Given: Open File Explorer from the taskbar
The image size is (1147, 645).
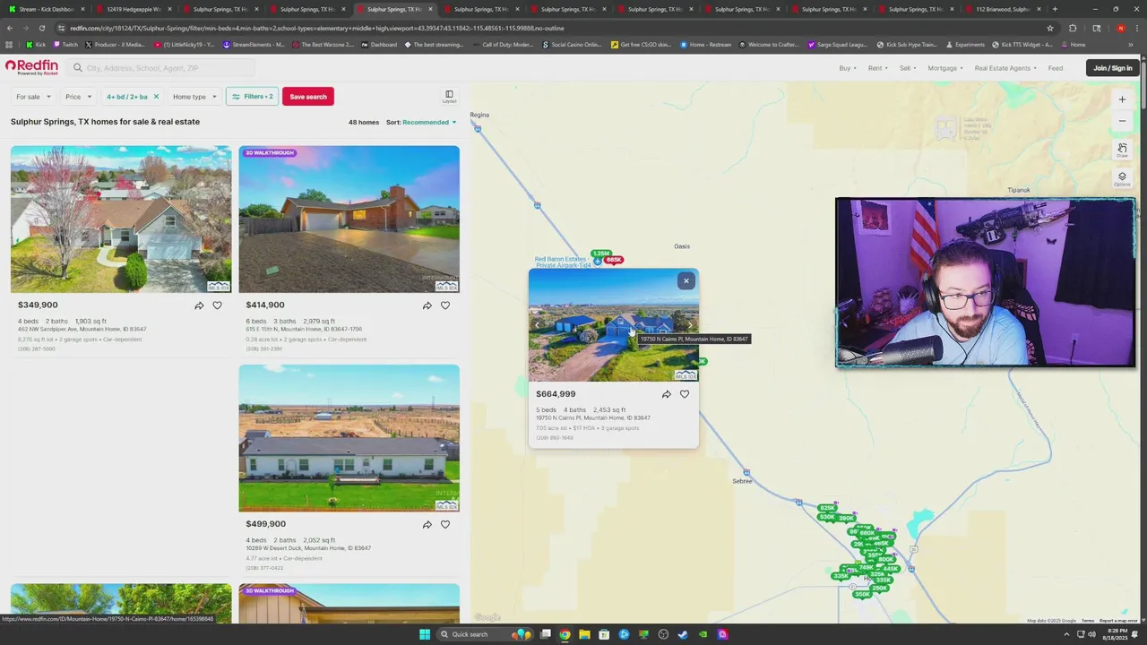Looking at the screenshot, I should [x=584, y=634].
